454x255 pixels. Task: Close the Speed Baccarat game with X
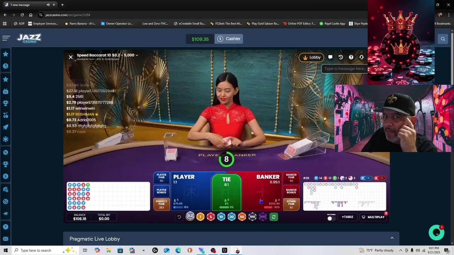pyautogui.click(x=71, y=57)
